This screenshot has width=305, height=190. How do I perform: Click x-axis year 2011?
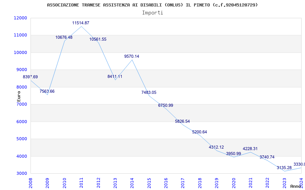[x=81, y=183]
